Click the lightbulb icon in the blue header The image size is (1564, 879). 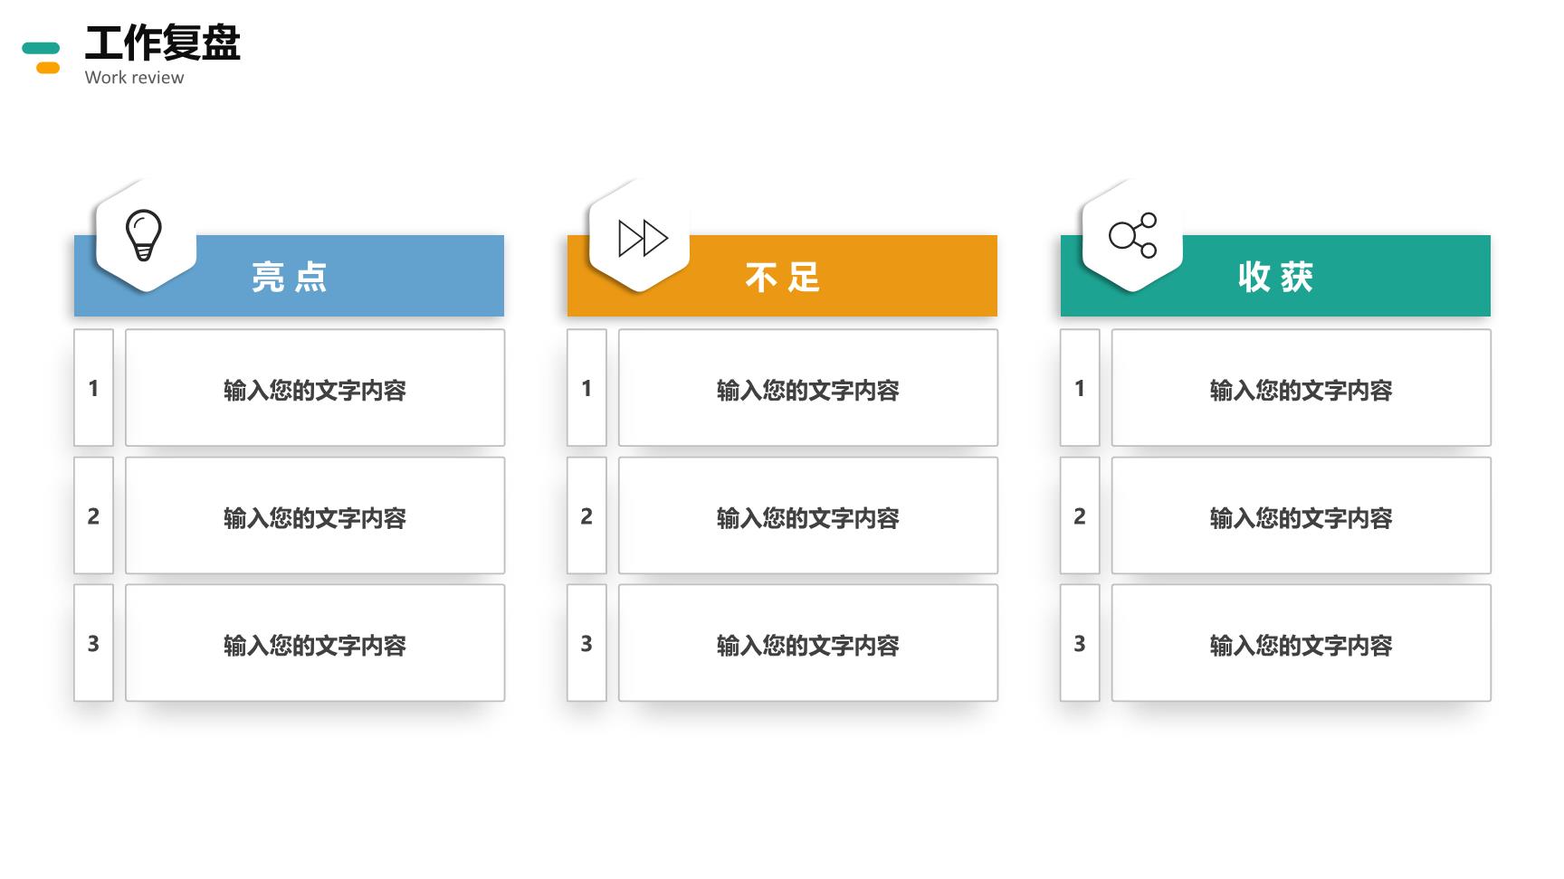[143, 235]
